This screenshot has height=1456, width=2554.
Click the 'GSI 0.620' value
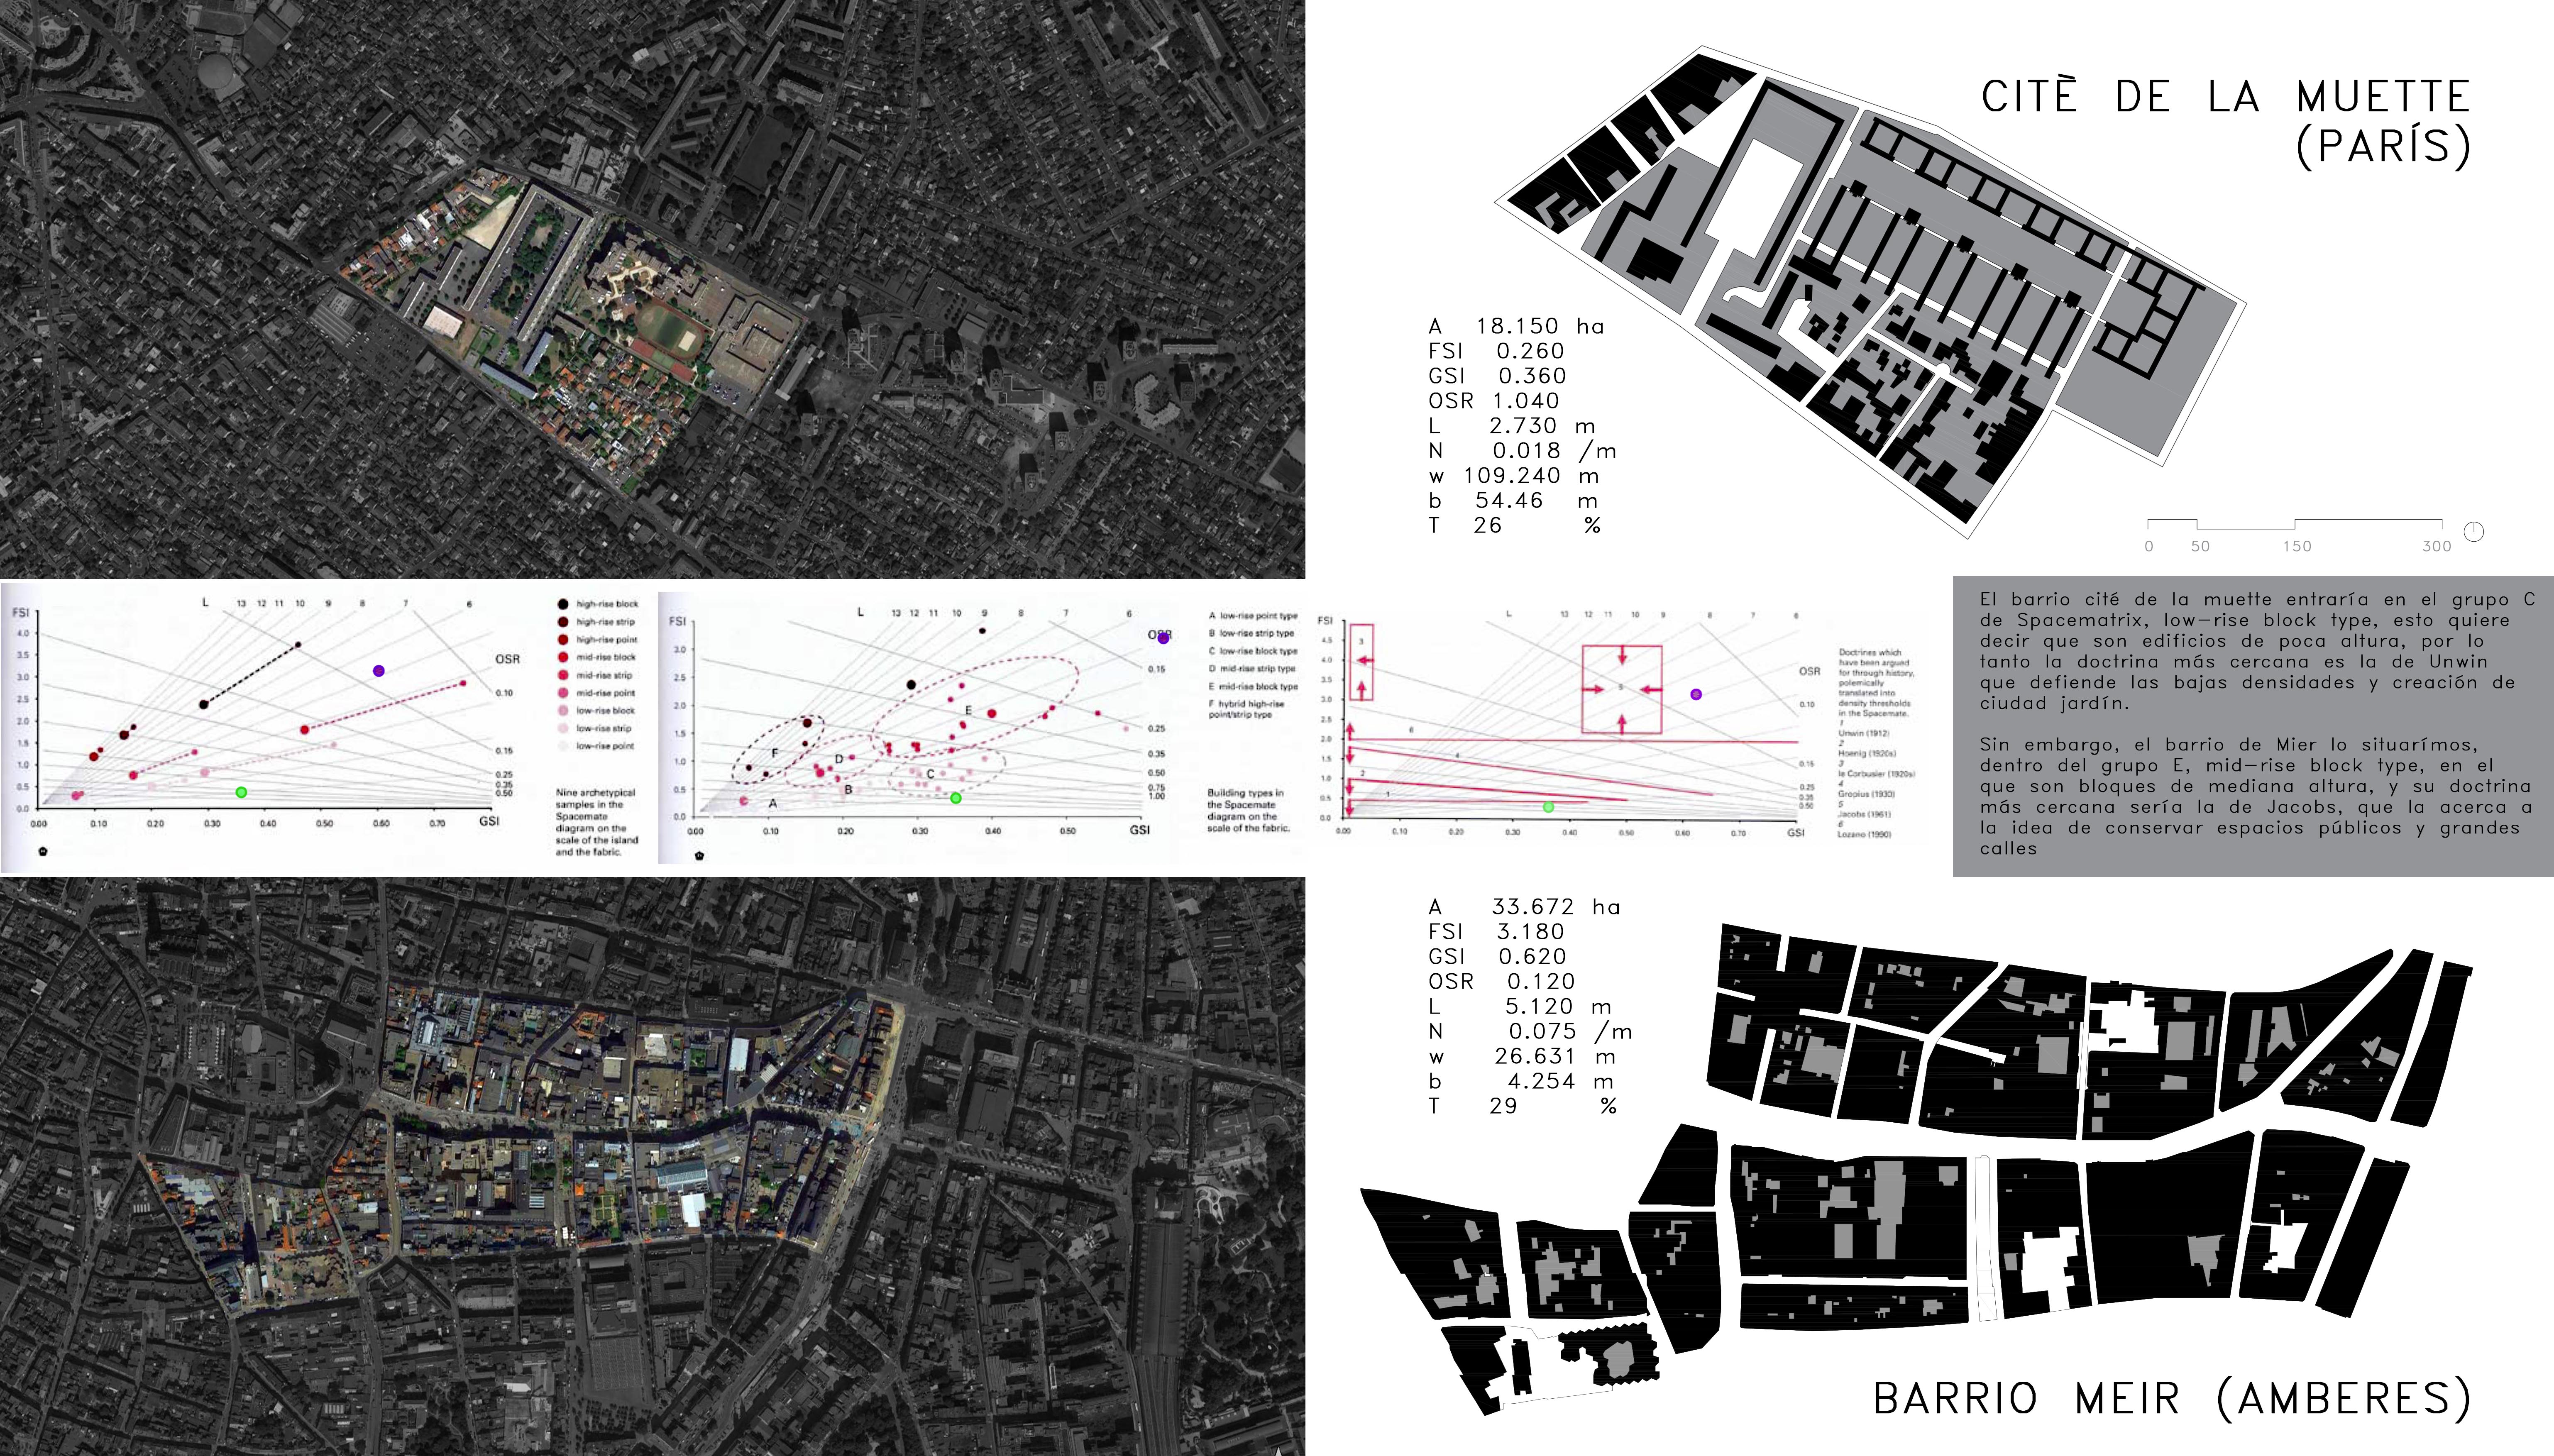pyautogui.click(x=1497, y=957)
